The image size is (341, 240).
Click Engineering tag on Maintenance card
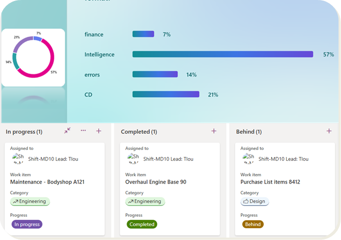pyautogui.click(x=30, y=202)
